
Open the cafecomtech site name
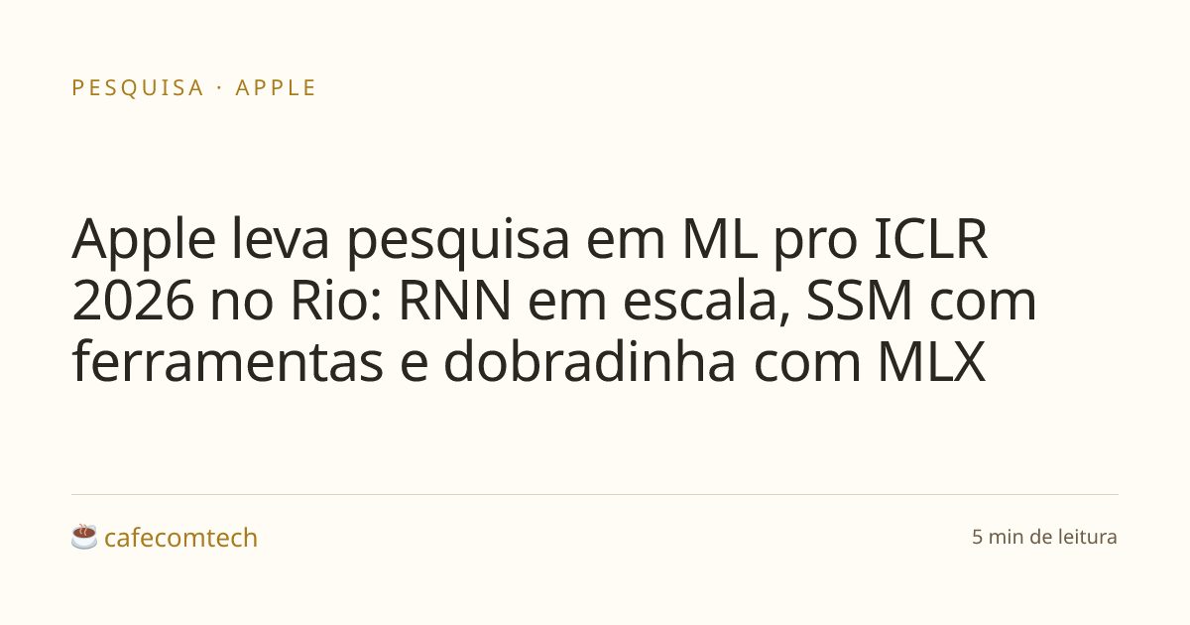click(180, 538)
